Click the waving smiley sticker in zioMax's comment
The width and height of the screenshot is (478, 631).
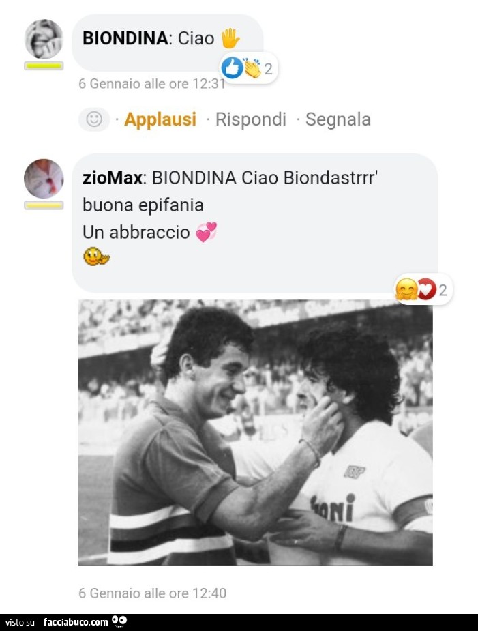click(x=95, y=257)
